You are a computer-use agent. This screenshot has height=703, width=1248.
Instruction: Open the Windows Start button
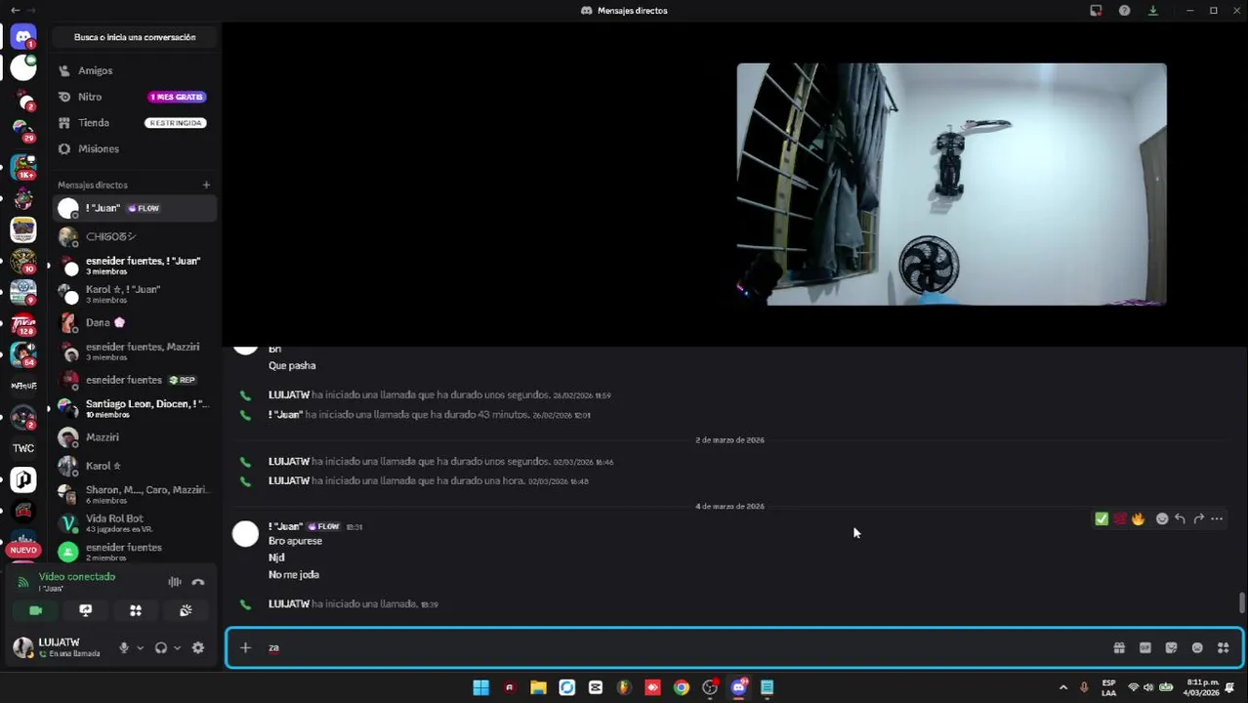[480, 687]
